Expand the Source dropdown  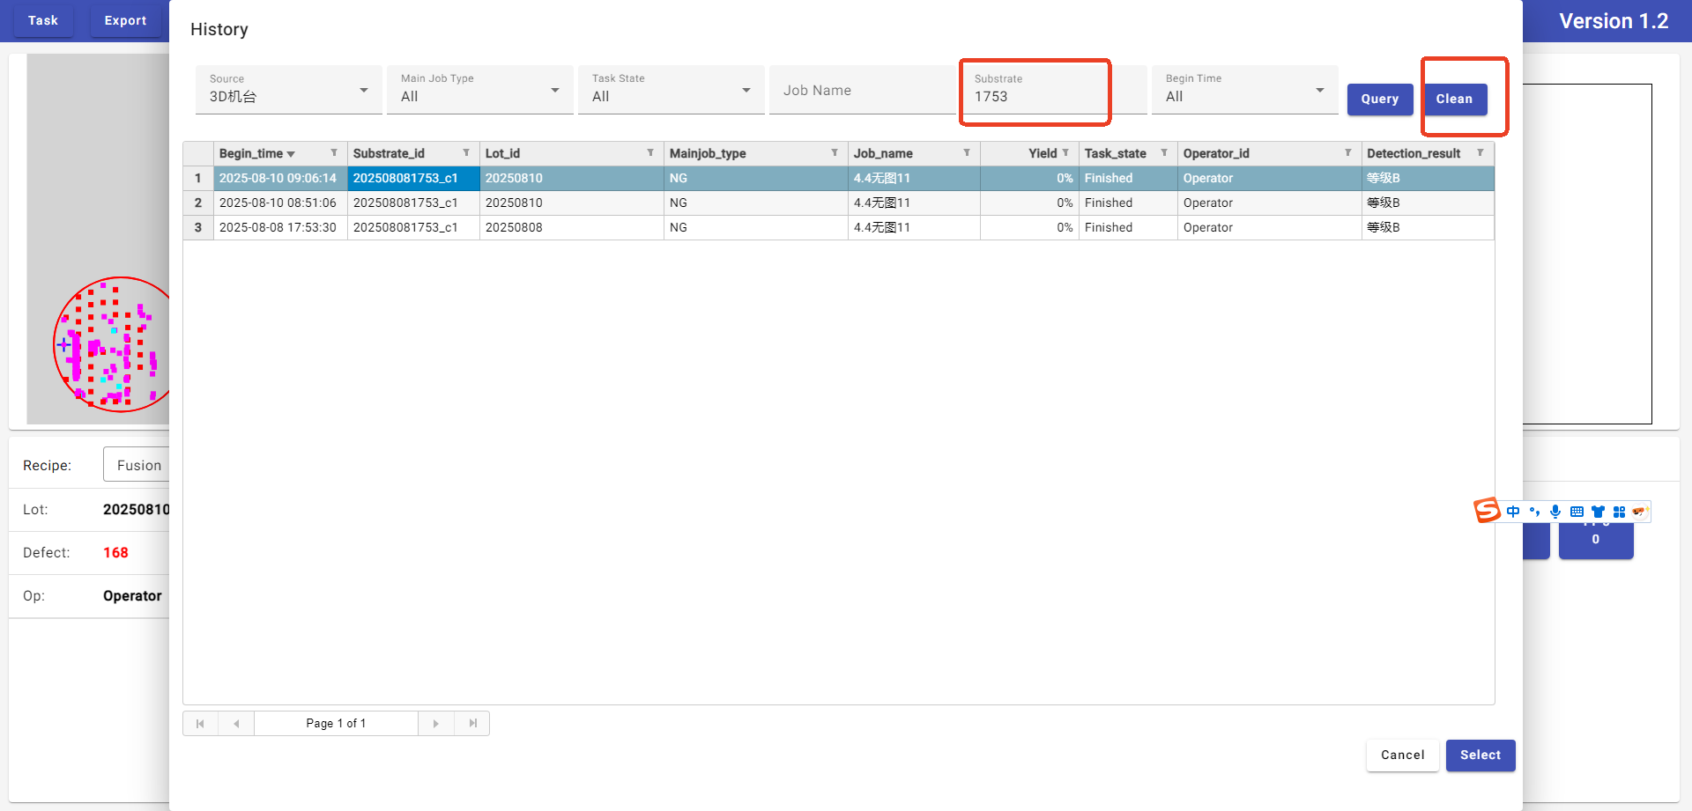pos(364,91)
